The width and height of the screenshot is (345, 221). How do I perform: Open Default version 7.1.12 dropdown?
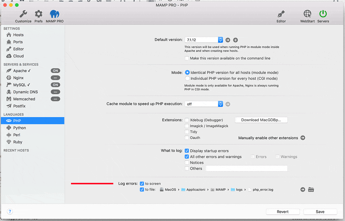pyautogui.click(x=204, y=40)
